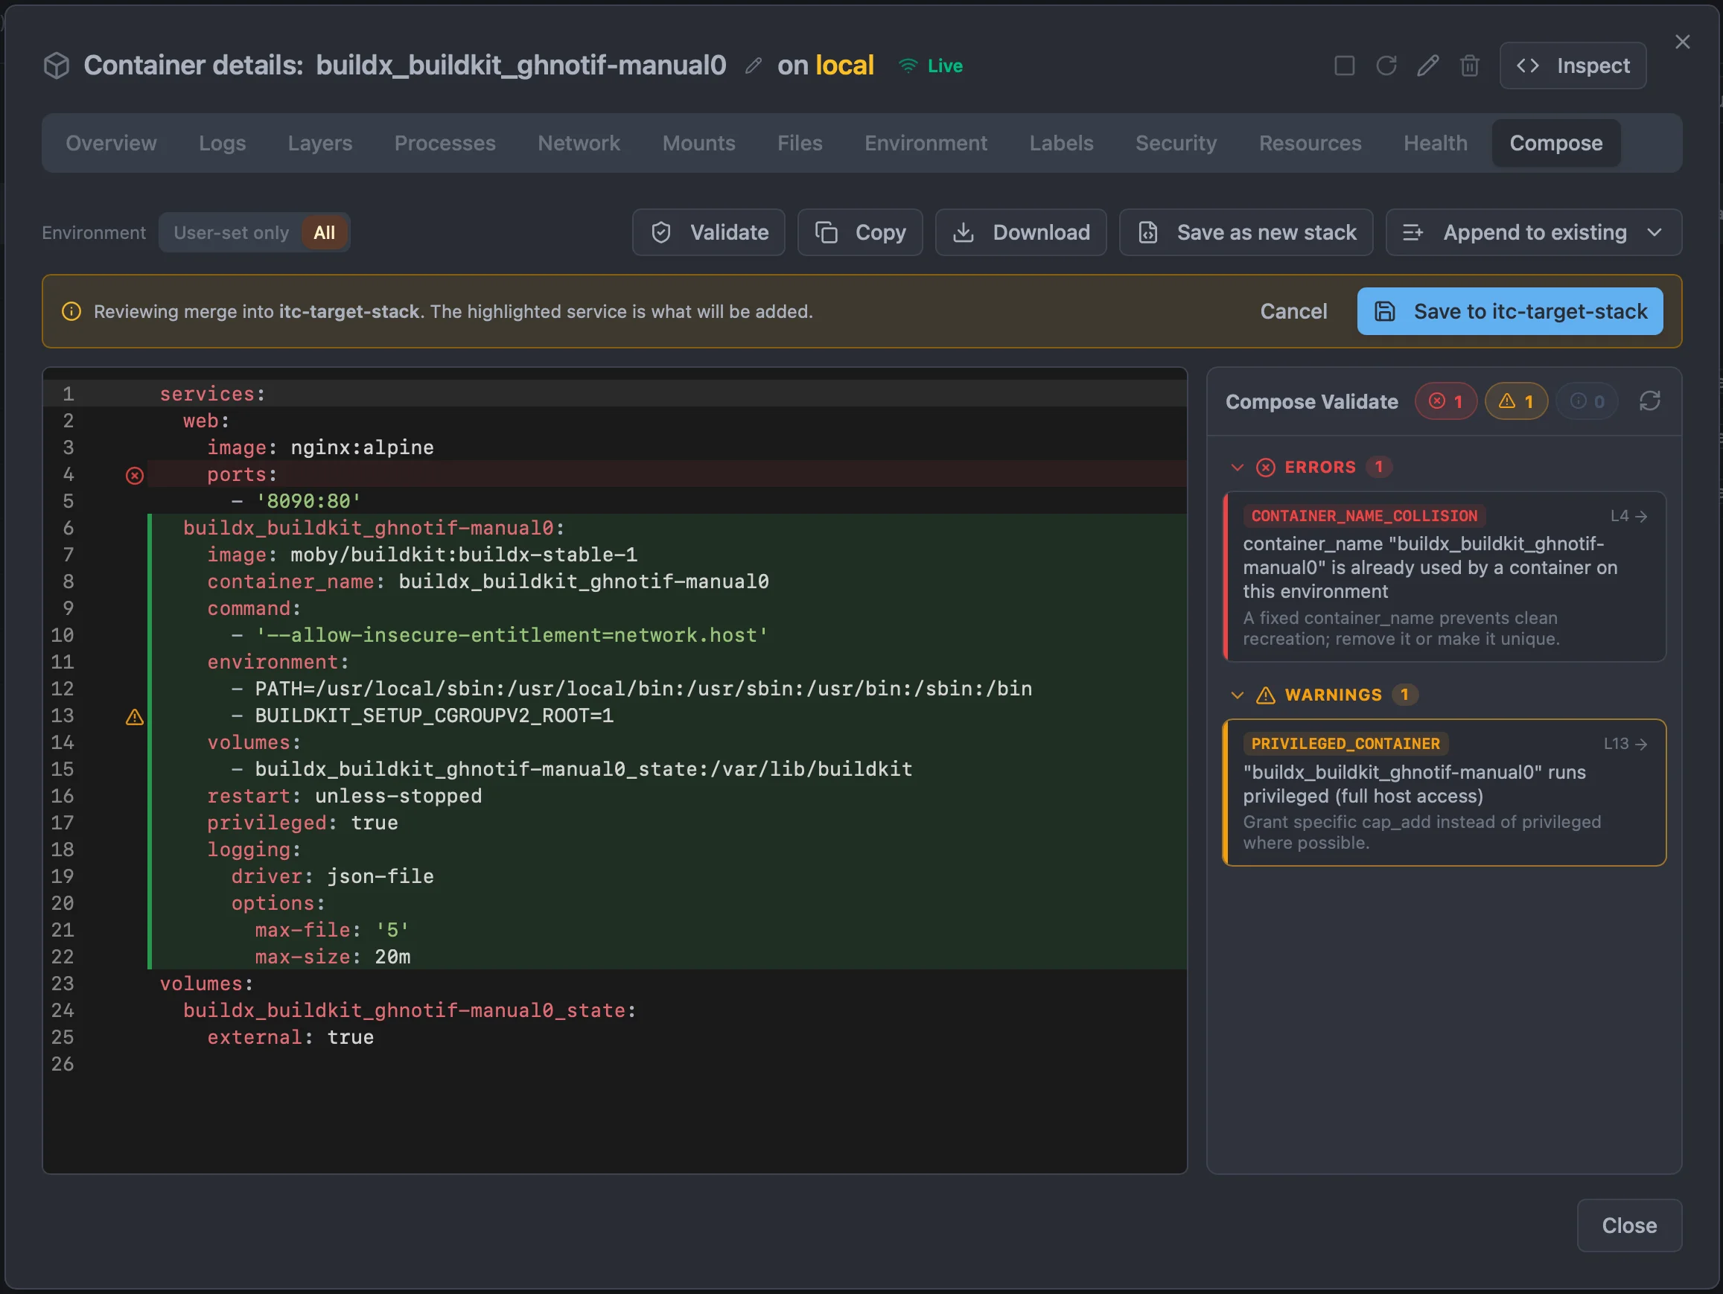Refresh Compose Validate results
Image resolution: width=1723 pixels, height=1294 pixels.
pos(1650,401)
